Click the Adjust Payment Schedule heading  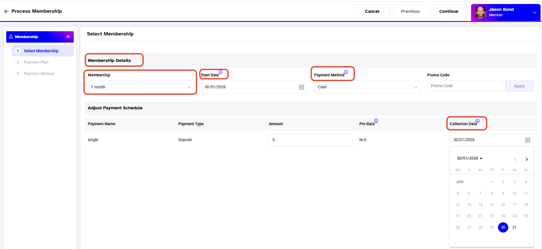(x=115, y=108)
